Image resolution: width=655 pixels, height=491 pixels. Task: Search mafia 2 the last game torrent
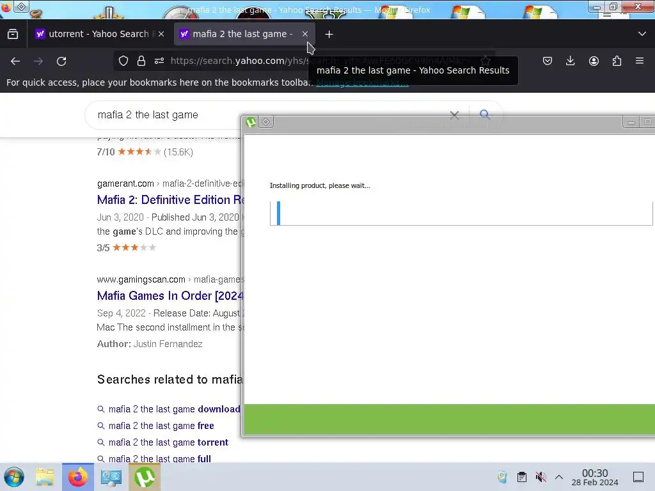(x=168, y=442)
